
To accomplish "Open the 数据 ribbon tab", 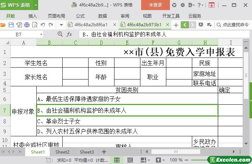I will pyautogui.click(x=103, y=16).
